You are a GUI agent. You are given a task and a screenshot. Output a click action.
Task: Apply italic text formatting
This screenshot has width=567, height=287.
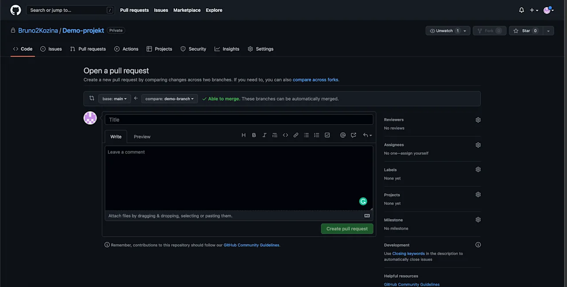[x=264, y=135]
